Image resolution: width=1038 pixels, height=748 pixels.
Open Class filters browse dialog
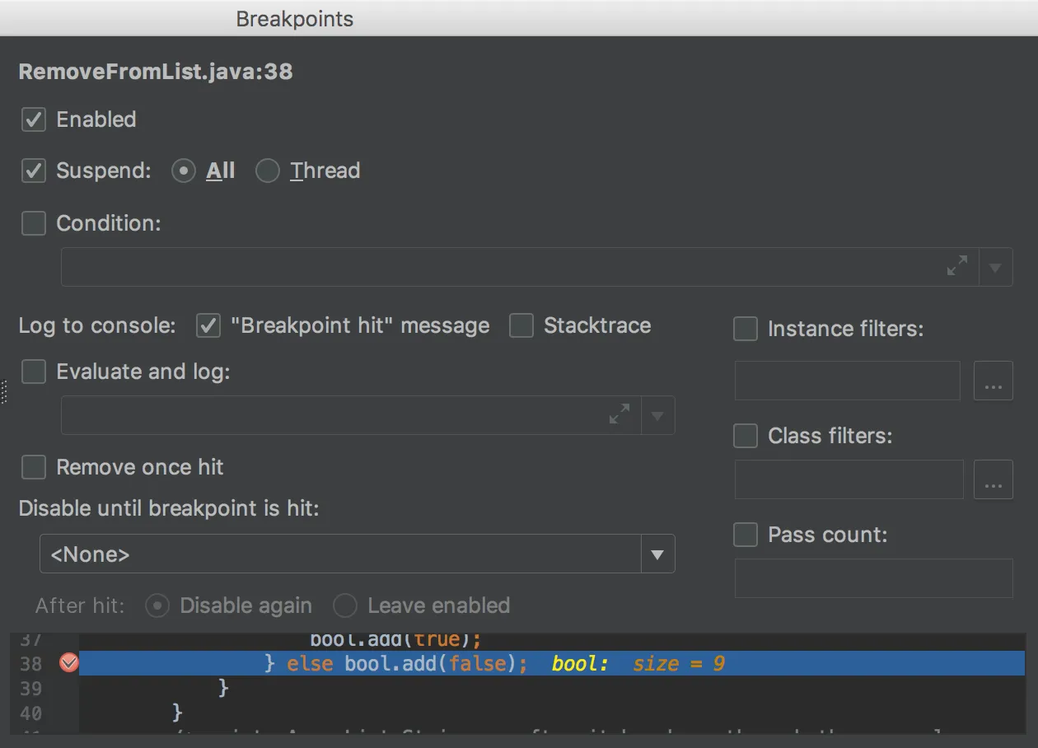click(x=993, y=480)
